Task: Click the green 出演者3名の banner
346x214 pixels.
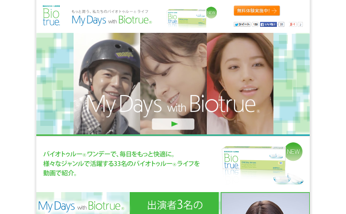Action: tap(174, 203)
